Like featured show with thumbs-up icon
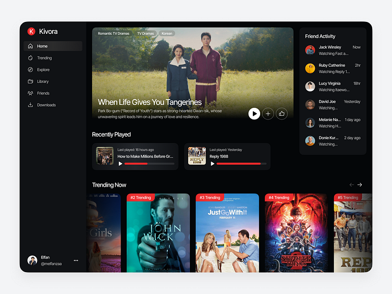392x294 pixels. (x=281, y=114)
